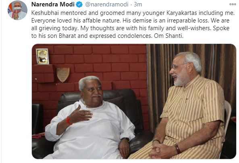Open the round profile avatar picture

point(17,10)
